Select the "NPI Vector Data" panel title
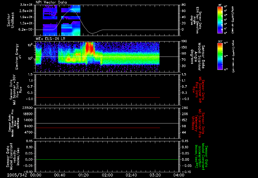The width and height of the screenshot is (258, 178). coord(51,2)
